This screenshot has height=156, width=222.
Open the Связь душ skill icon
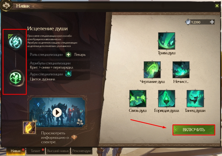point(138,98)
